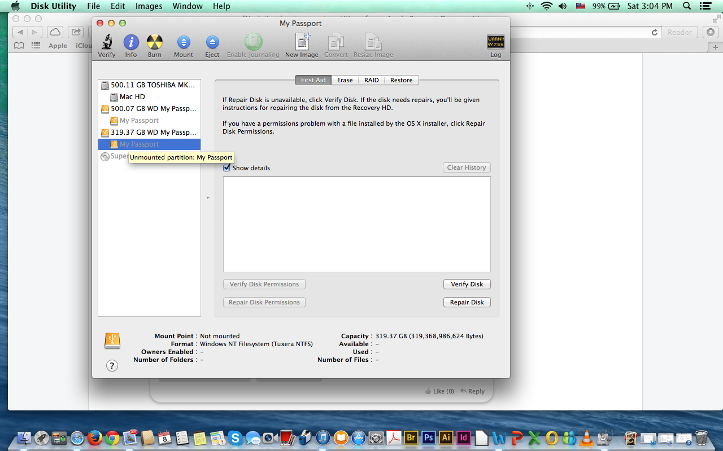Open the volume control in menu bar
Screen dimensions: 723x451
pyautogui.click(x=563, y=6)
